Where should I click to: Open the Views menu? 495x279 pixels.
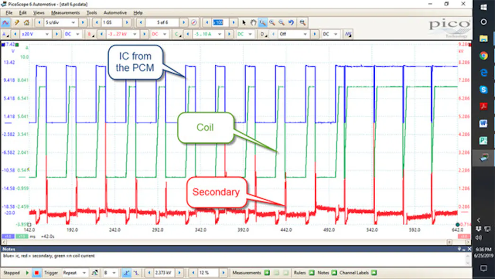click(39, 13)
